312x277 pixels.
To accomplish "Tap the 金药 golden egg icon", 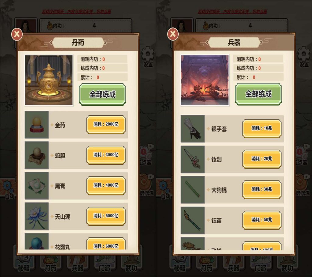I will tap(37, 125).
